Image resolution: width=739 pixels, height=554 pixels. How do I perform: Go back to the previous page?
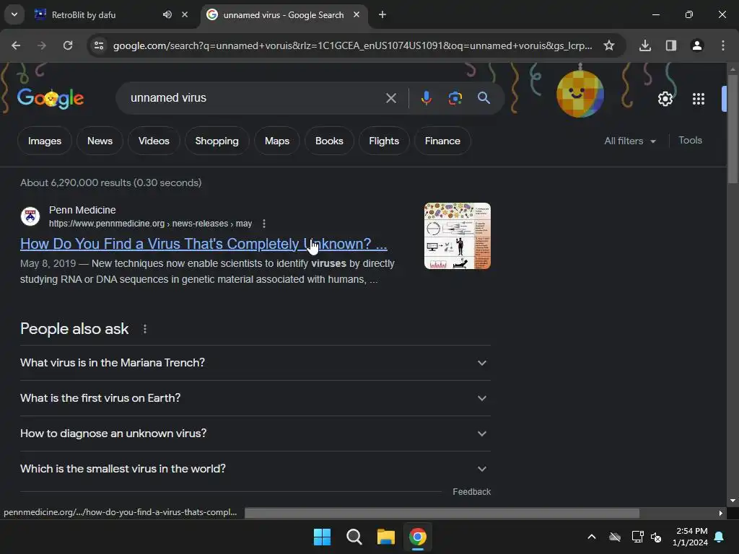(x=16, y=45)
